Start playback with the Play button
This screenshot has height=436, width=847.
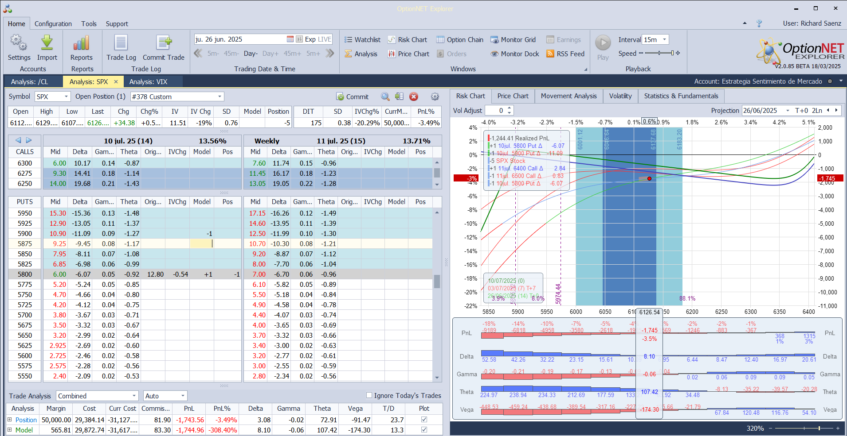point(603,48)
